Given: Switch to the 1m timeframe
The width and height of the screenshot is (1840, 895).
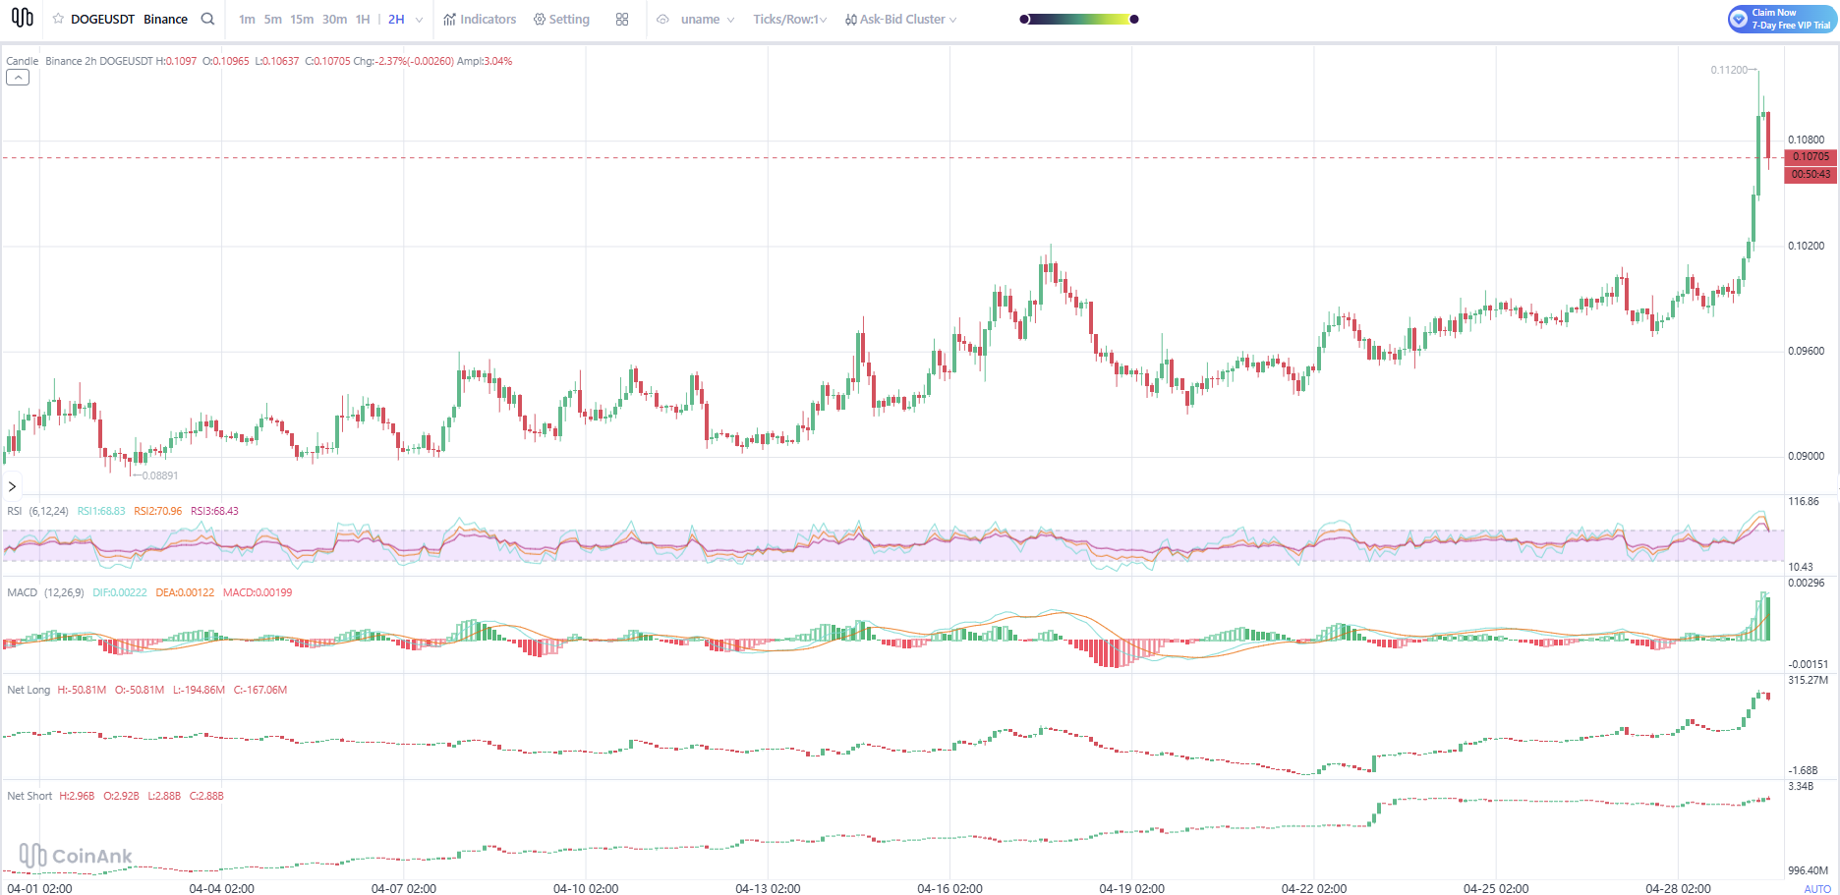Looking at the screenshot, I should click(247, 19).
